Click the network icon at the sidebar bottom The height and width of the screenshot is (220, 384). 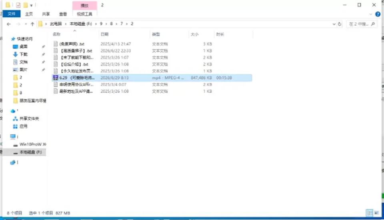click(13, 162)
